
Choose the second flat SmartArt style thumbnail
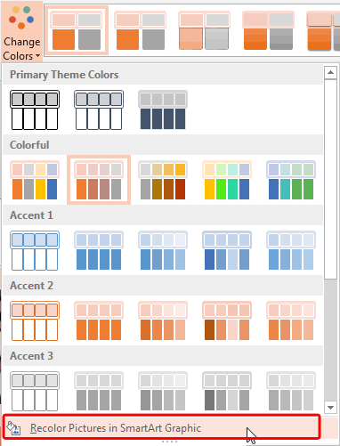[x=141, y=30]
